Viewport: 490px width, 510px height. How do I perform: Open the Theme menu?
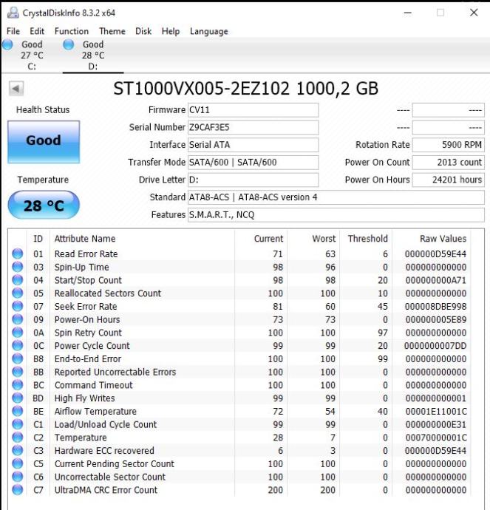(112, 31)
